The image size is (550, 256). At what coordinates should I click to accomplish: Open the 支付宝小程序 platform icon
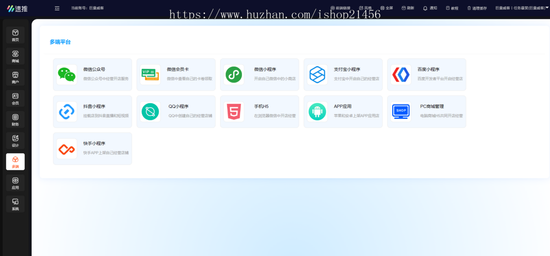click(x=317, y=75)
